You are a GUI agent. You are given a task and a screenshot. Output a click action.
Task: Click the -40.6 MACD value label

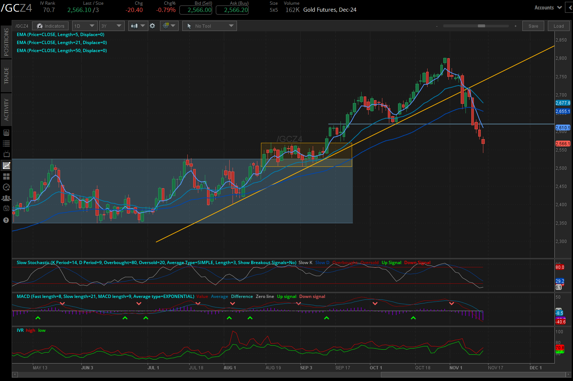(560, 322)
